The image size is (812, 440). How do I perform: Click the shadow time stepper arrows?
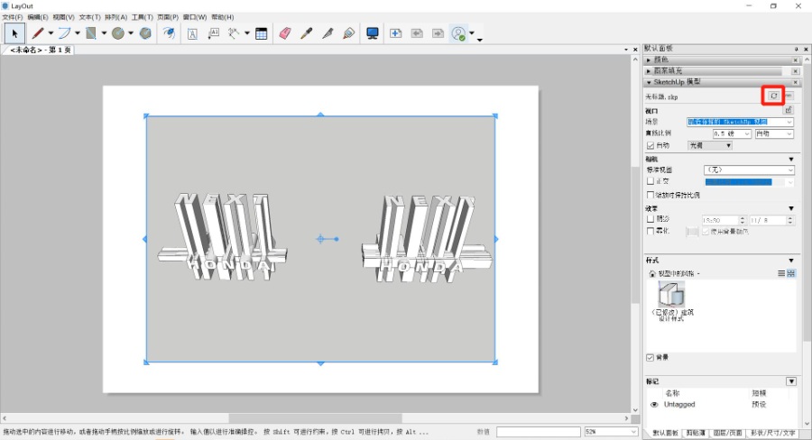tap(742, 220)
